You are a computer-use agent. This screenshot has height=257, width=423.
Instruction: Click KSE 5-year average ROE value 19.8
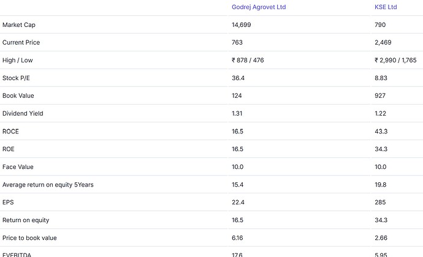(x=380, y=185)
